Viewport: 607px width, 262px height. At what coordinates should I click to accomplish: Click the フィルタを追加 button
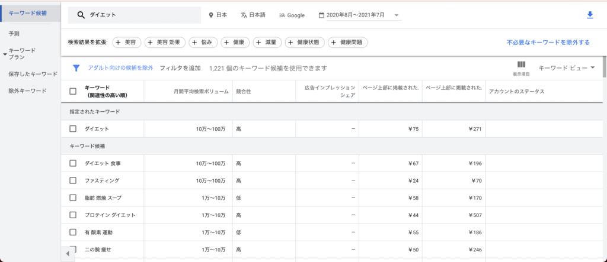point(180,68)
